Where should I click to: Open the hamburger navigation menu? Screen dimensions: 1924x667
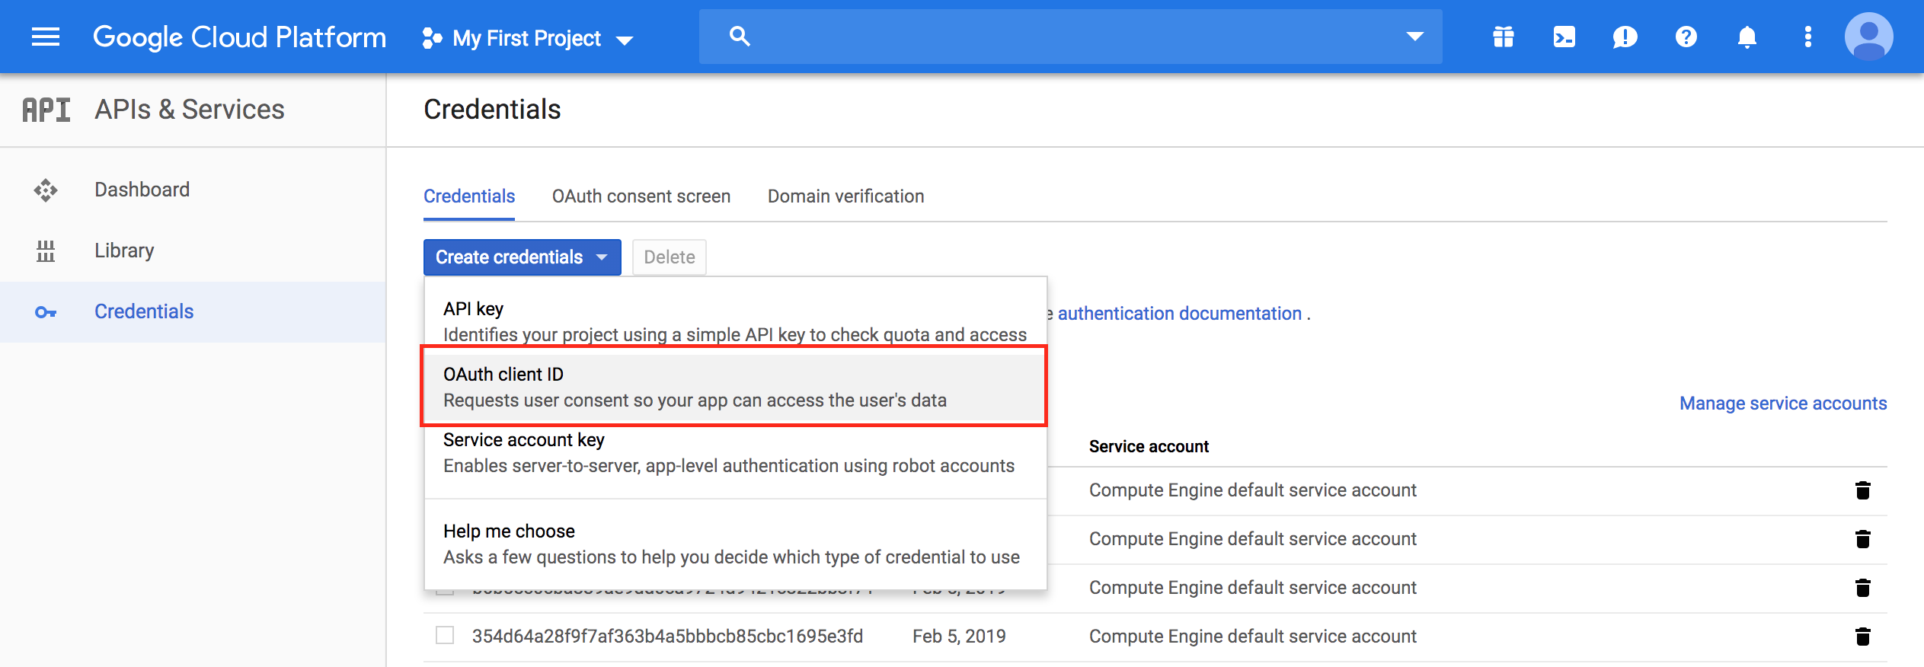(x=46, y=37)
